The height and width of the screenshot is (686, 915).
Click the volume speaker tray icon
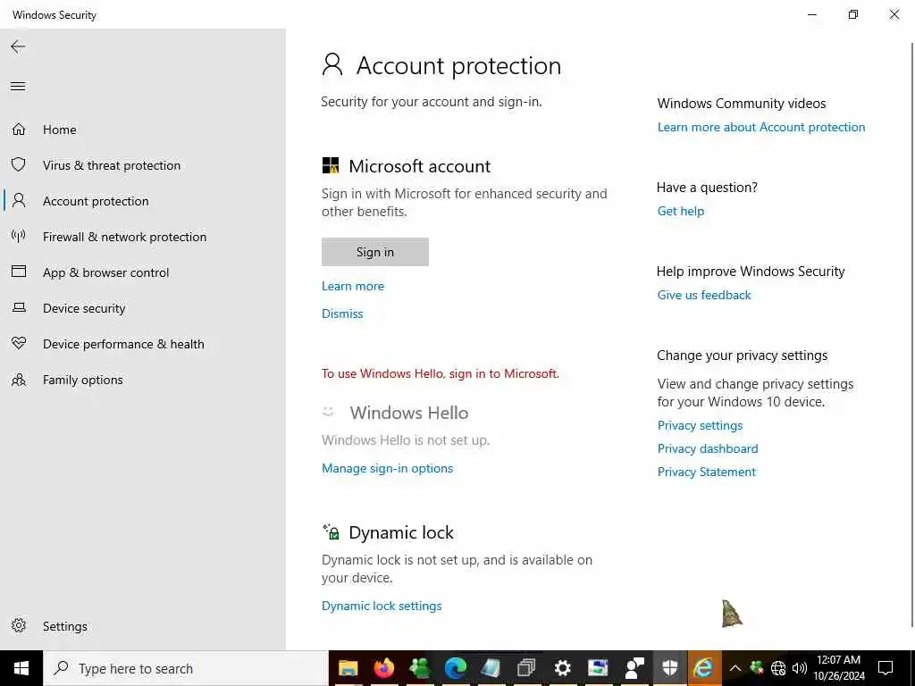coord(800,668)
